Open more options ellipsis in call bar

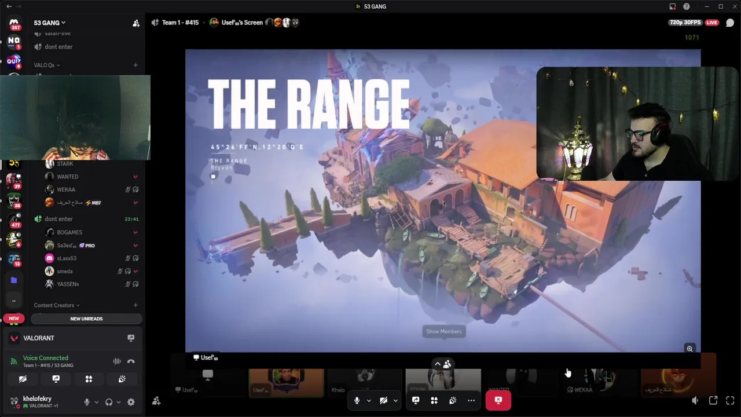(x=471, y=400)
